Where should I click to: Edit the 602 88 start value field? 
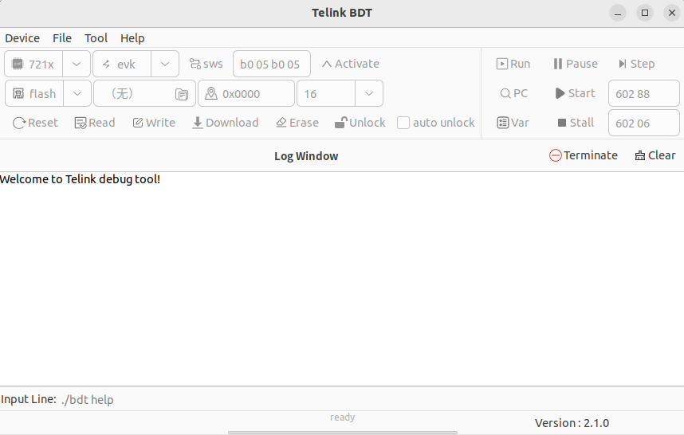[x=644, y=93]
